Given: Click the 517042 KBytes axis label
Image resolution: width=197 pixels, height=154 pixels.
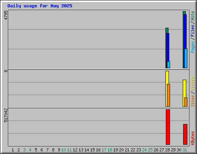Looking at the screenshot, I should [6, 115].
